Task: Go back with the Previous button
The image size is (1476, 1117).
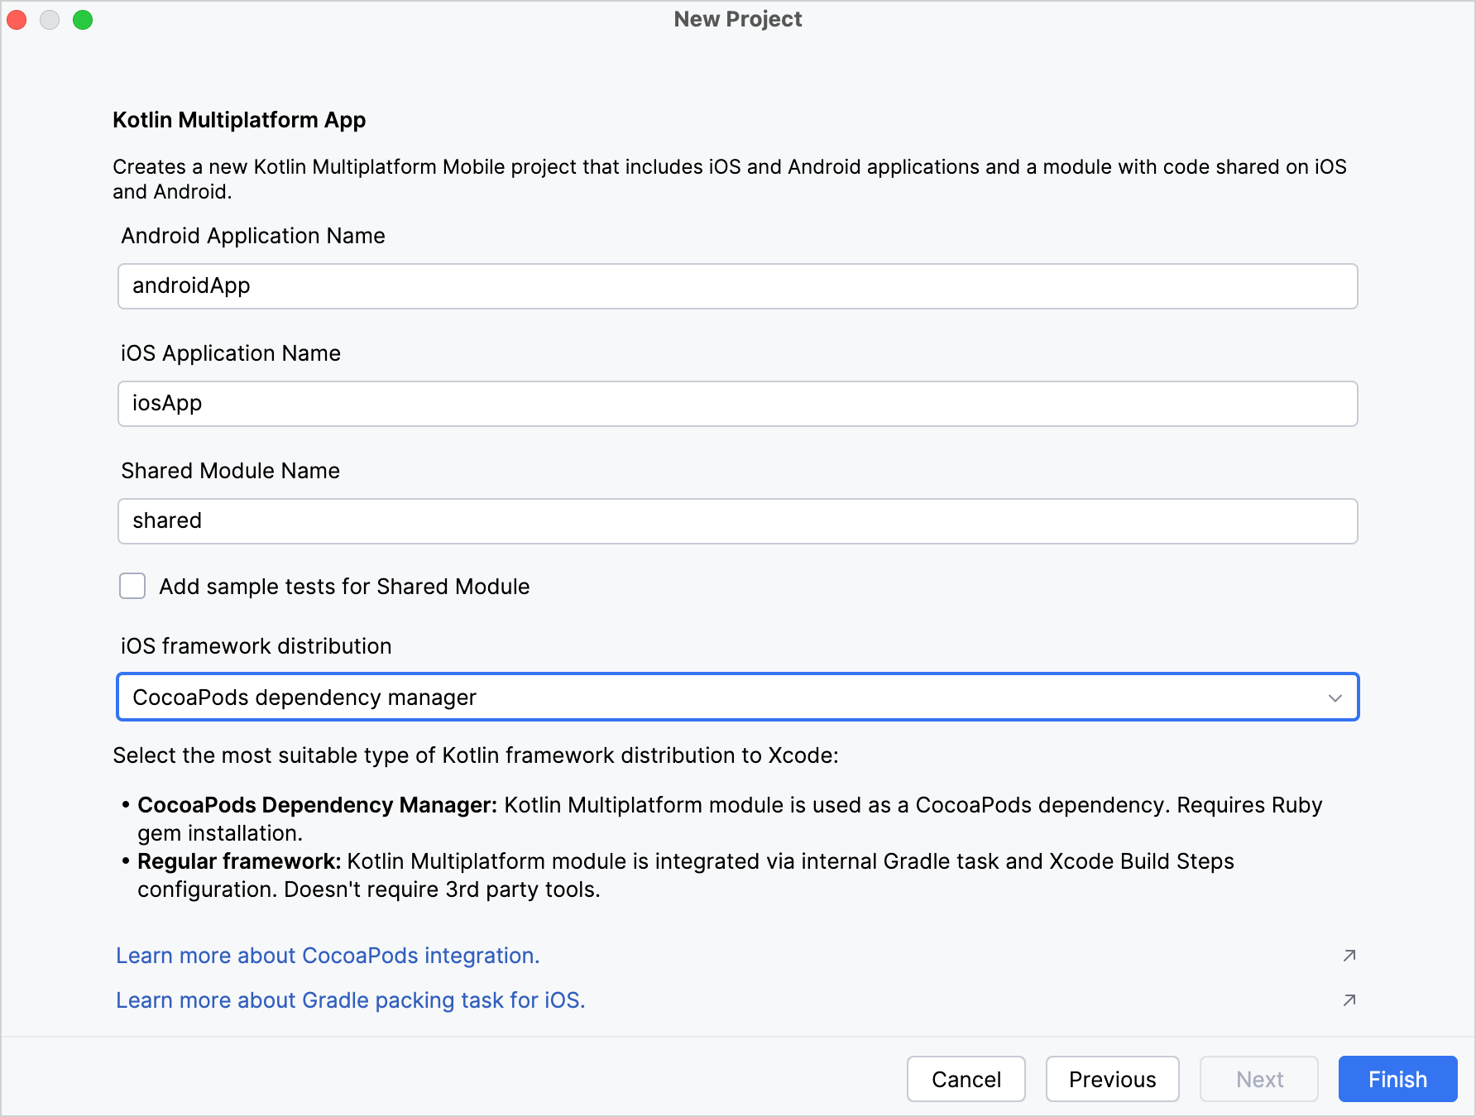Action: [1112, 1079]
